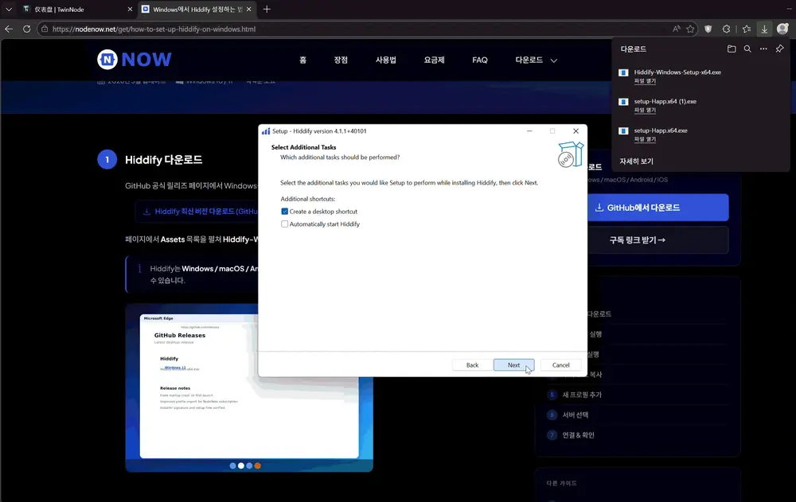The image size is (796, 502).
Task: Enable Automatically start Hiddify option
Action: 284,224
